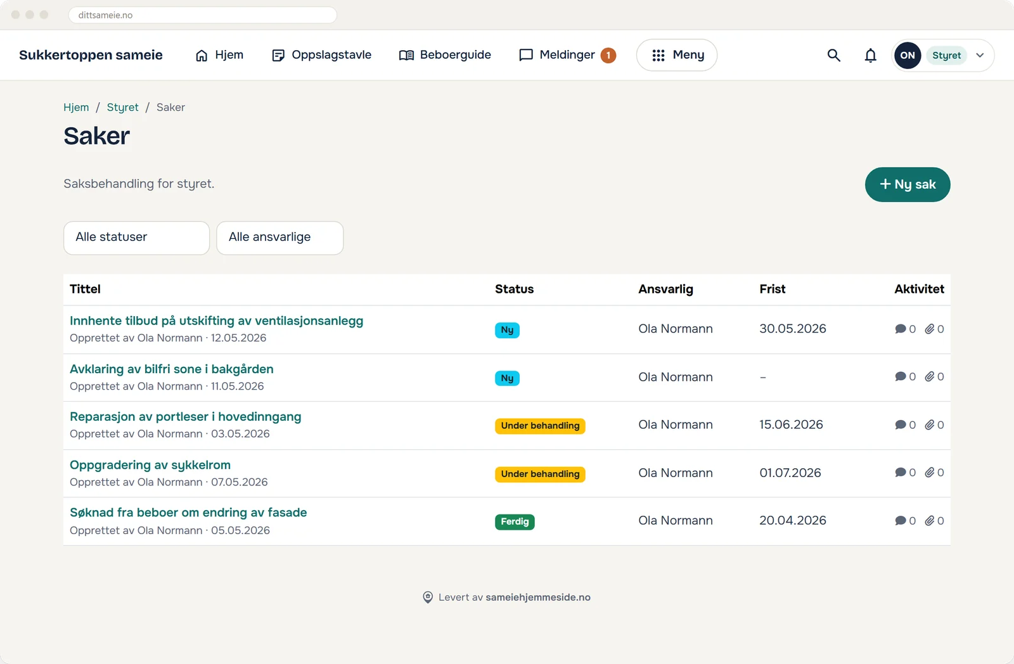Click Under behandling badge for sykkelrom case

(x=540, y=474)
